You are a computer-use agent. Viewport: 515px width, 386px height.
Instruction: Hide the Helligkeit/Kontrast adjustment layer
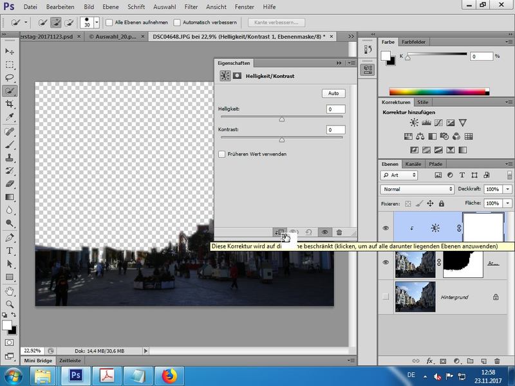(386, 228)
